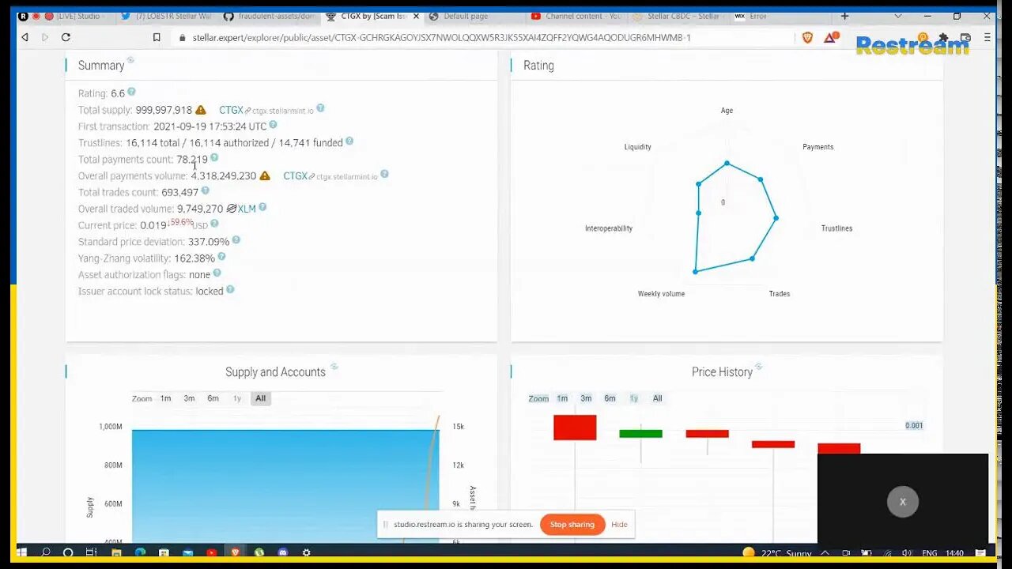Reload the page with the refresh icon
The image size is (1012, 569).
[x=66, y=37]
